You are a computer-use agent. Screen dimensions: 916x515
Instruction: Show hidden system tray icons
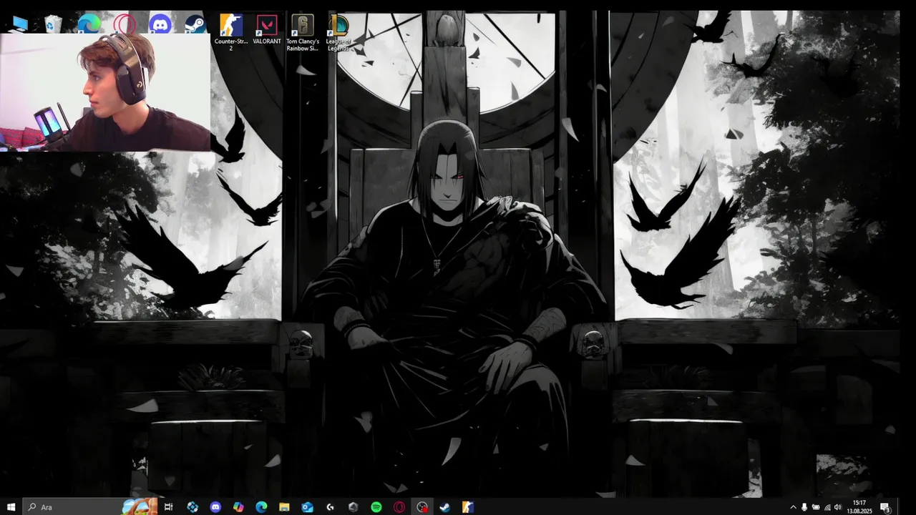pos(793,507)
